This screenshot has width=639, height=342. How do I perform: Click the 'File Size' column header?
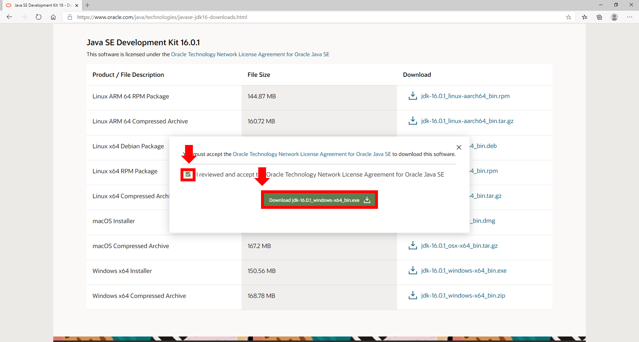[x=259, y=75]
